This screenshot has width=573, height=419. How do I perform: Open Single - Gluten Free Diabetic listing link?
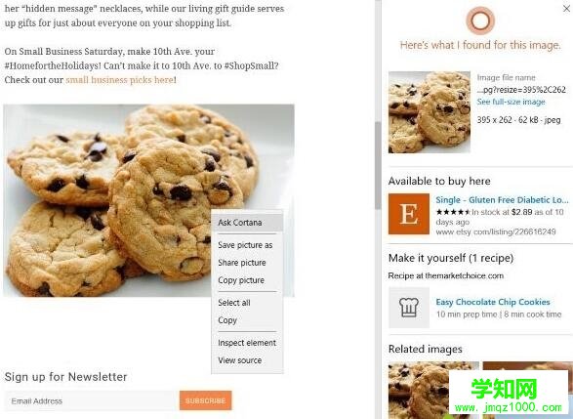[502, 199]
